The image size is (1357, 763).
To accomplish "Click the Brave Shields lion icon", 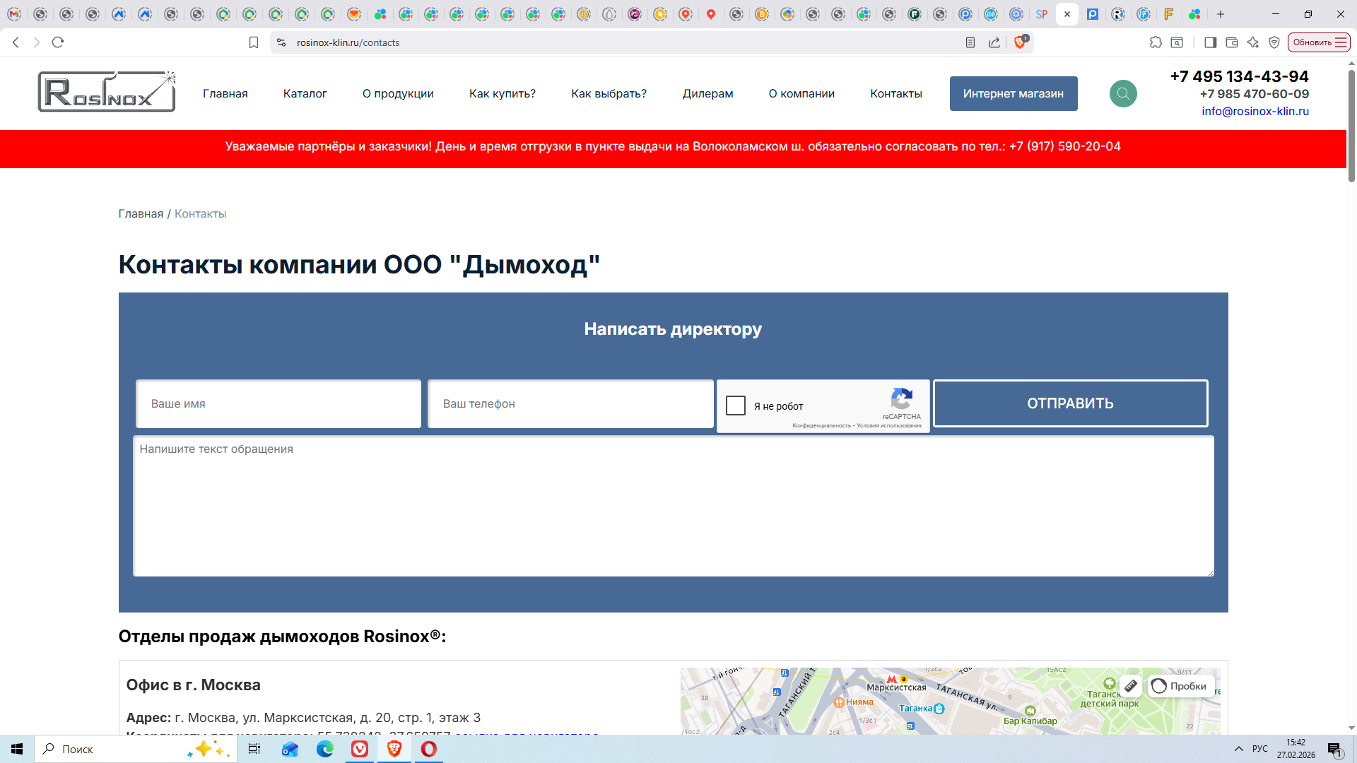I will click(1019, 42).
